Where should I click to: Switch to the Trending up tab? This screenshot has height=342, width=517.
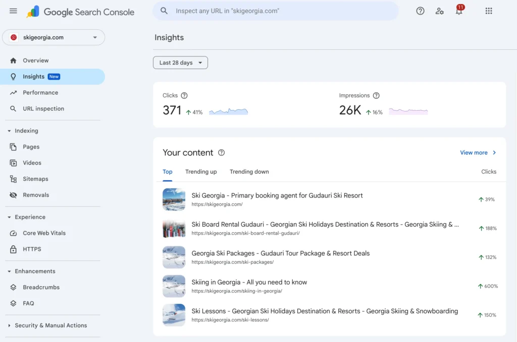click(x=200, y=171)
